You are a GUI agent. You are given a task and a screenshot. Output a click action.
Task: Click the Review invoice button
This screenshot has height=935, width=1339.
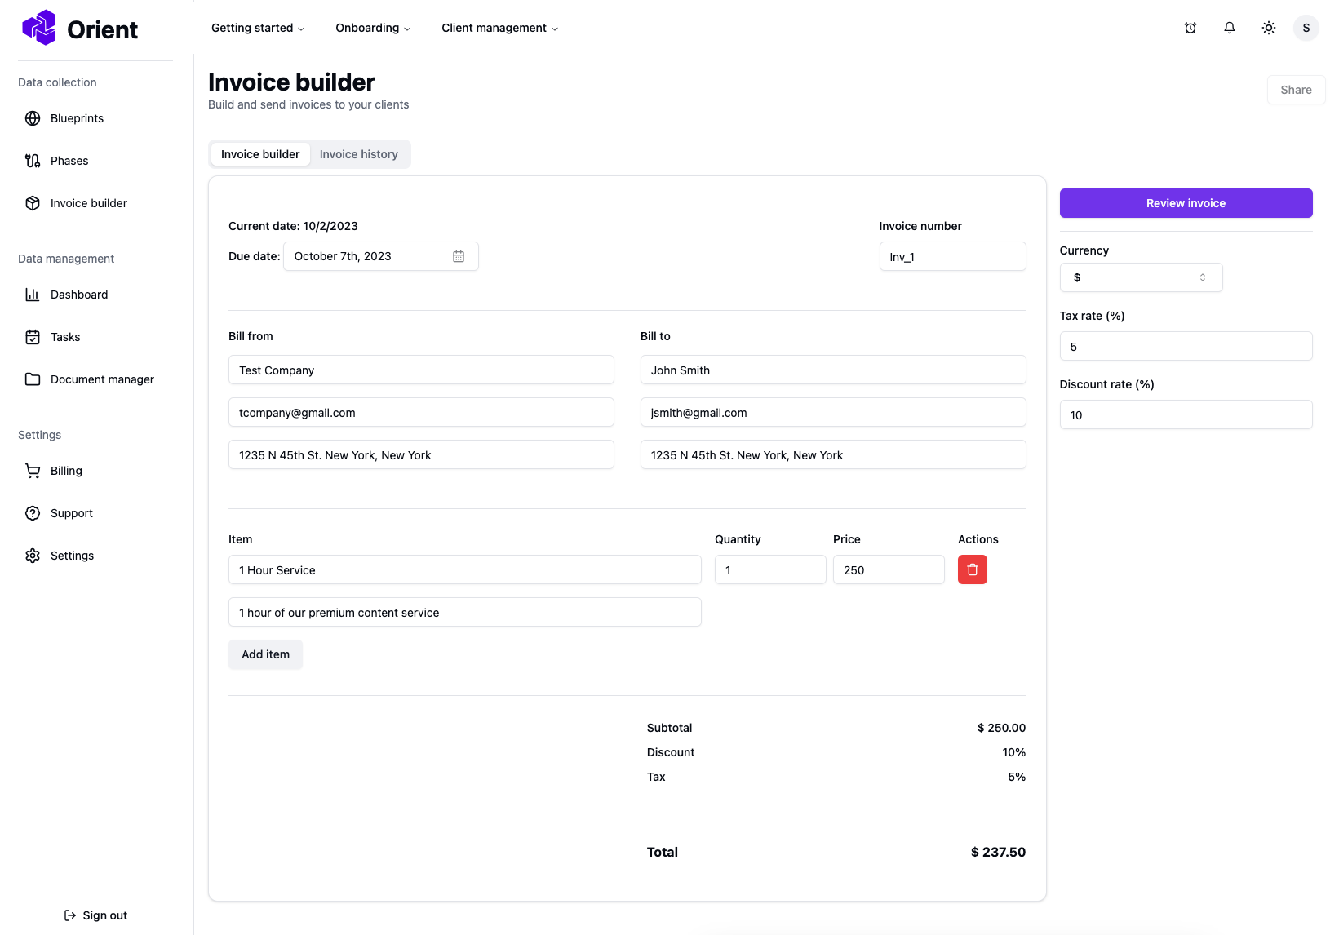[1186, 203]
